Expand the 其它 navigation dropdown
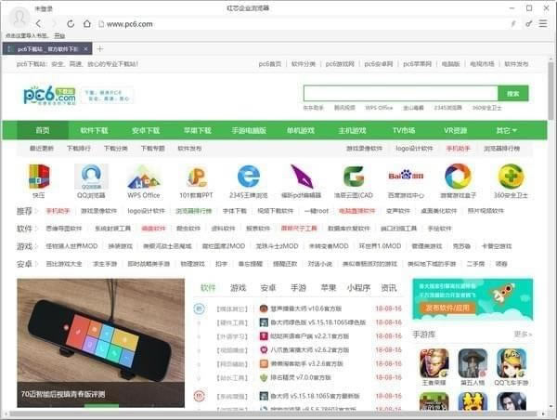557x420 pixels. 506,130
